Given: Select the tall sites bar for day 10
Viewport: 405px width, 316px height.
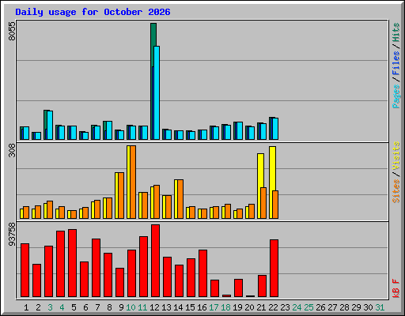Looking at the screenshot, I should 133,182.
